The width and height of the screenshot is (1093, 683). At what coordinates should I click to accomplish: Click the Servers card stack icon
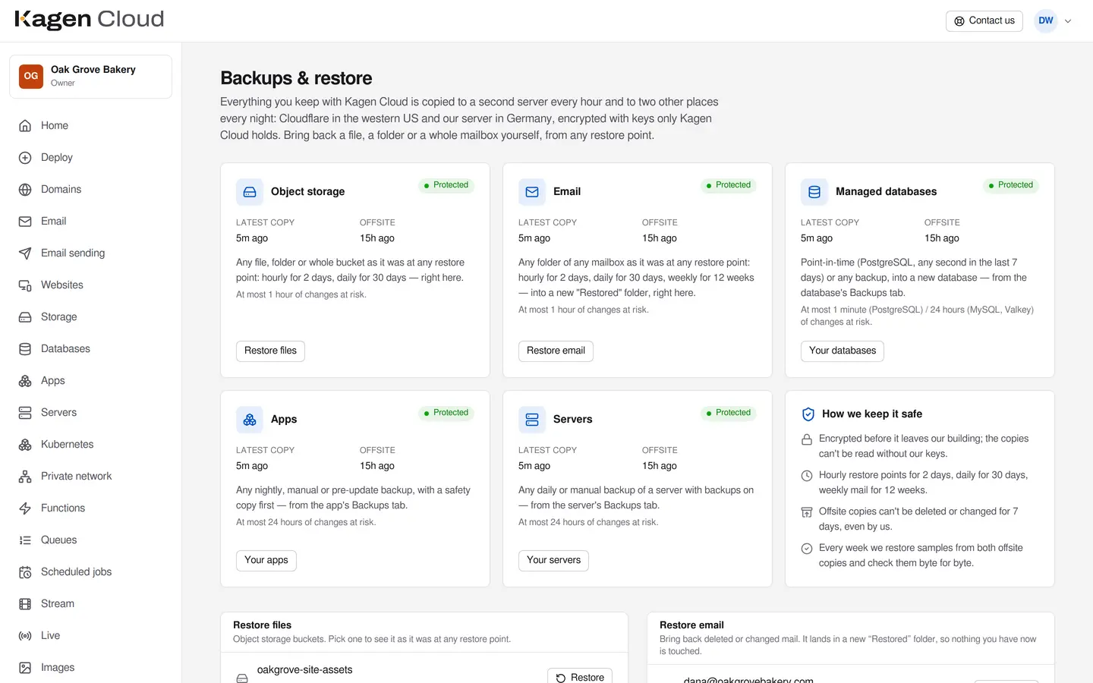tap(532, 420)
